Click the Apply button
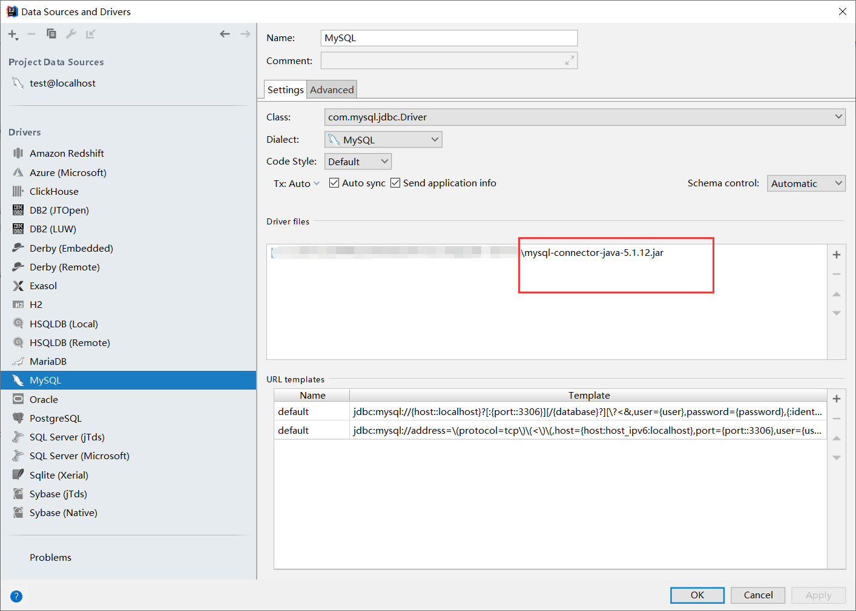The image size is (856, 611). point(818,595)
